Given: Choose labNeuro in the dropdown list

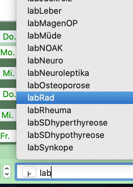Looking at the screenshot, I should 75,60.
